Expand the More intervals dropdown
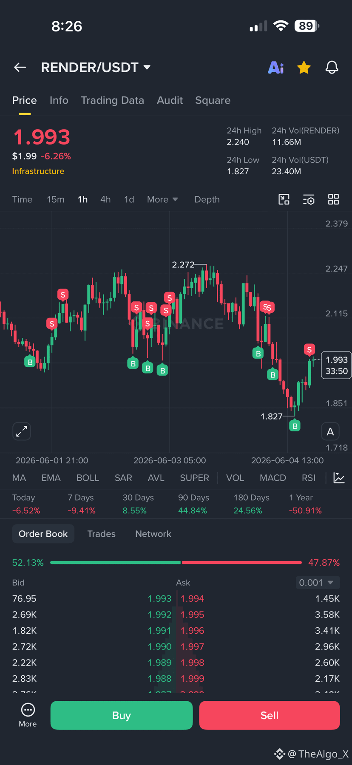The height and width of the screenshot is (765, 352). 162,199
